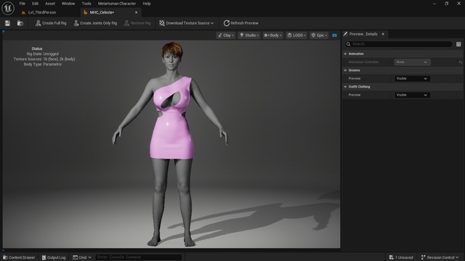
Task: Click the Save asset floppy icon
Action: click(x=7, y=23)
